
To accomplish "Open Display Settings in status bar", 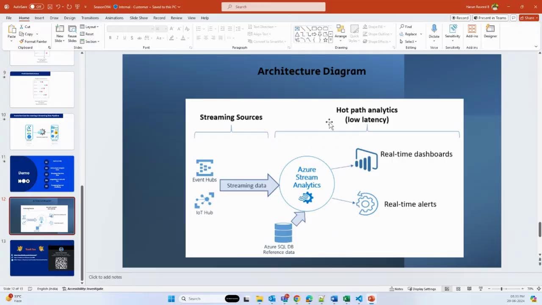I will coord(422,289).
